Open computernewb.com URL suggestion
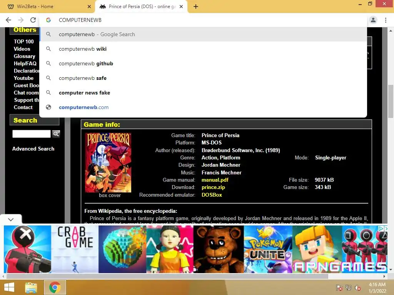The height and width of the screenshot is (295, 394). 203,107
